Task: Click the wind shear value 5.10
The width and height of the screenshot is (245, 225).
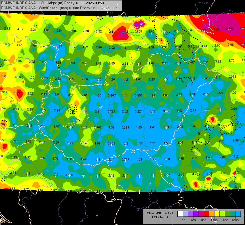Action: (x=191, y=46)
